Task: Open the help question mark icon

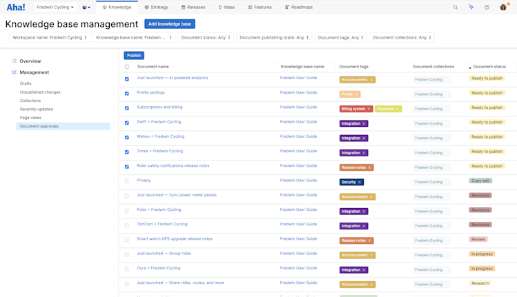Action: tap(487, 8)
